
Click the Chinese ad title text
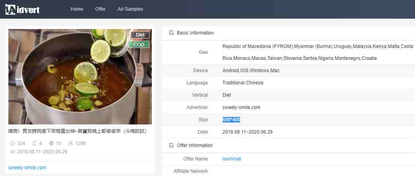pyautogui.click(x=78, y=131)
